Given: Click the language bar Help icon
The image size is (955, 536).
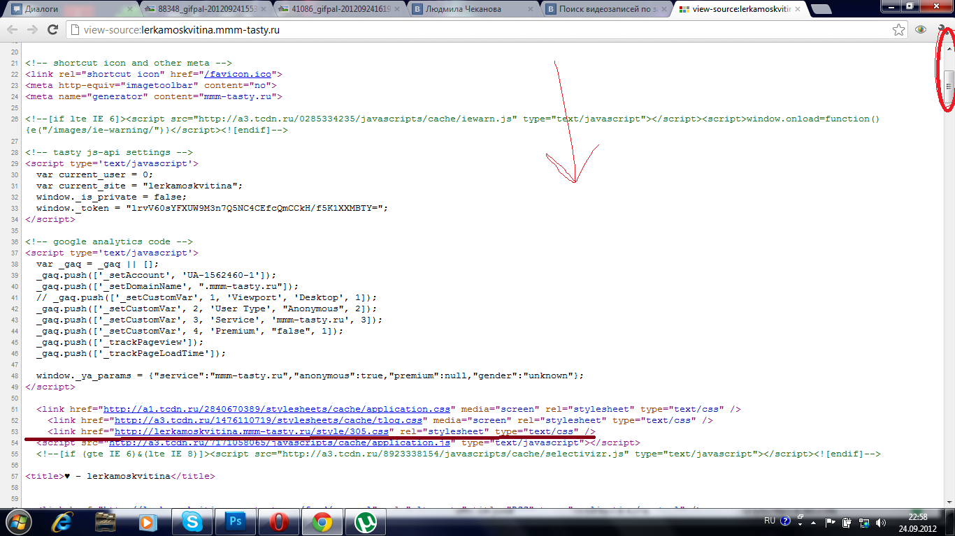Looking at the screenshot, I should click(786, 521).
